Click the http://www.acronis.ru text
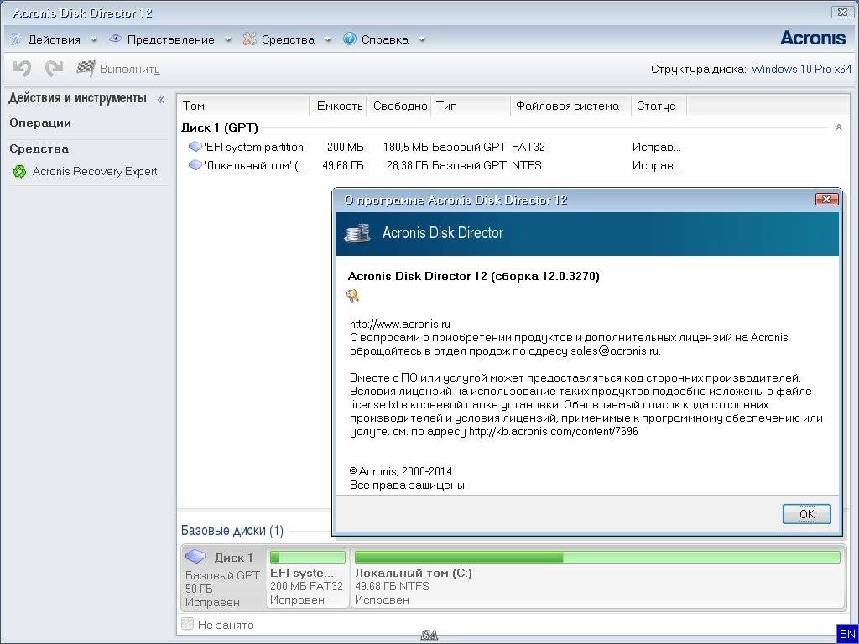 click(x=400, y=324)
